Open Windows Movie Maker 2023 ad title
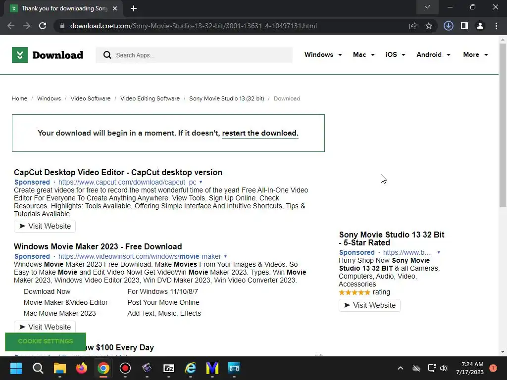Screen dimensions: 507x380 point(98,246)
